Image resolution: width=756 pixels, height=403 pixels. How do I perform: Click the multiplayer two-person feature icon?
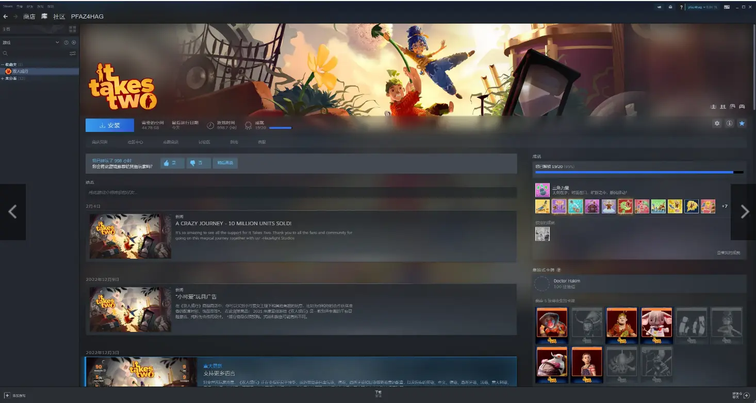pyautogui.click(x=723, y=107)
